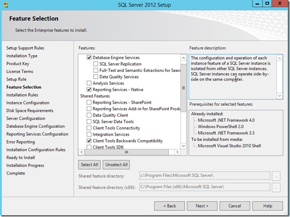290x217 pixels.
Task: Check Reporting Services Add-in for SharePoint Products
Action: tap(89, 109)
